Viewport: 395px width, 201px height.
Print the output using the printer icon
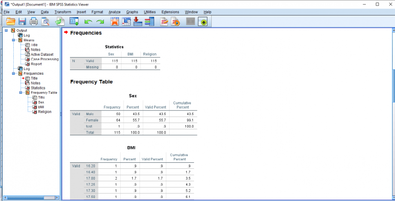coord(34,21)
